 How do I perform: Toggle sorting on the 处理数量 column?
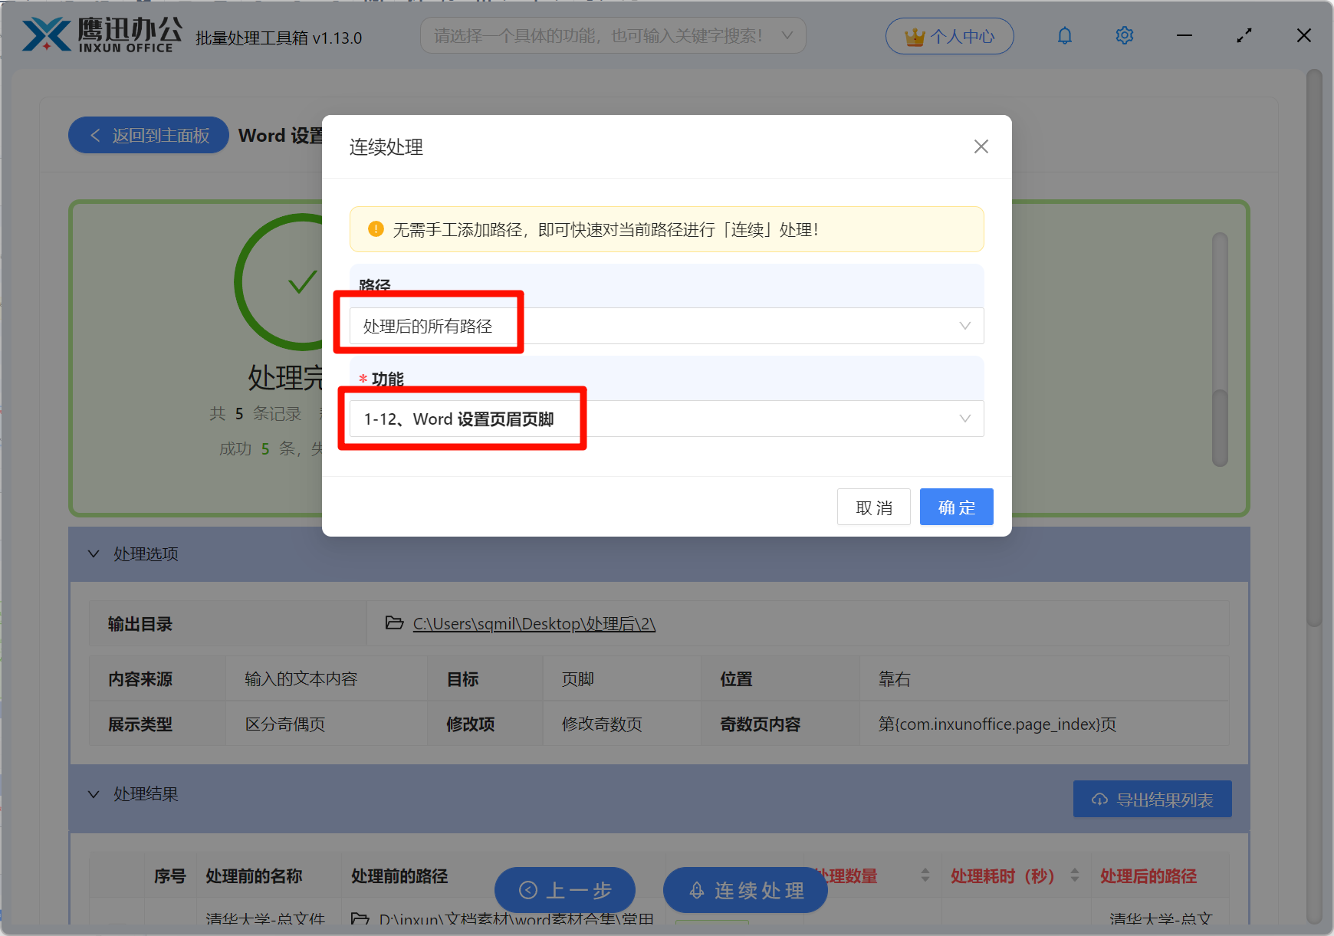(x=925, y=875)
